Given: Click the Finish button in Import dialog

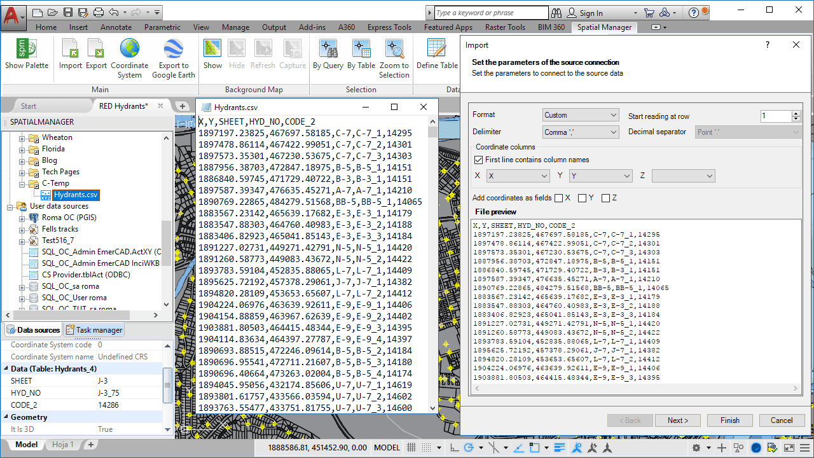Looking at the screenshot, I should tap(730, 420).
